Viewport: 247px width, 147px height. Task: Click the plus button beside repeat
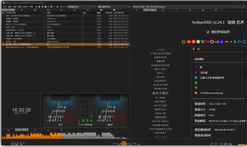[x=139, y=144]
